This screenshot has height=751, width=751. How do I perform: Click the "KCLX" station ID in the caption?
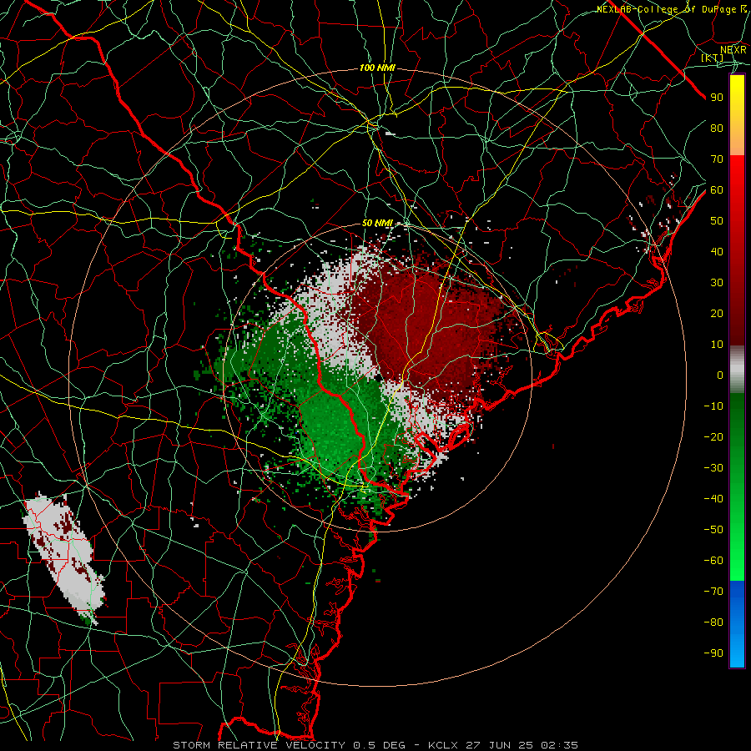[x=443, y=745]
